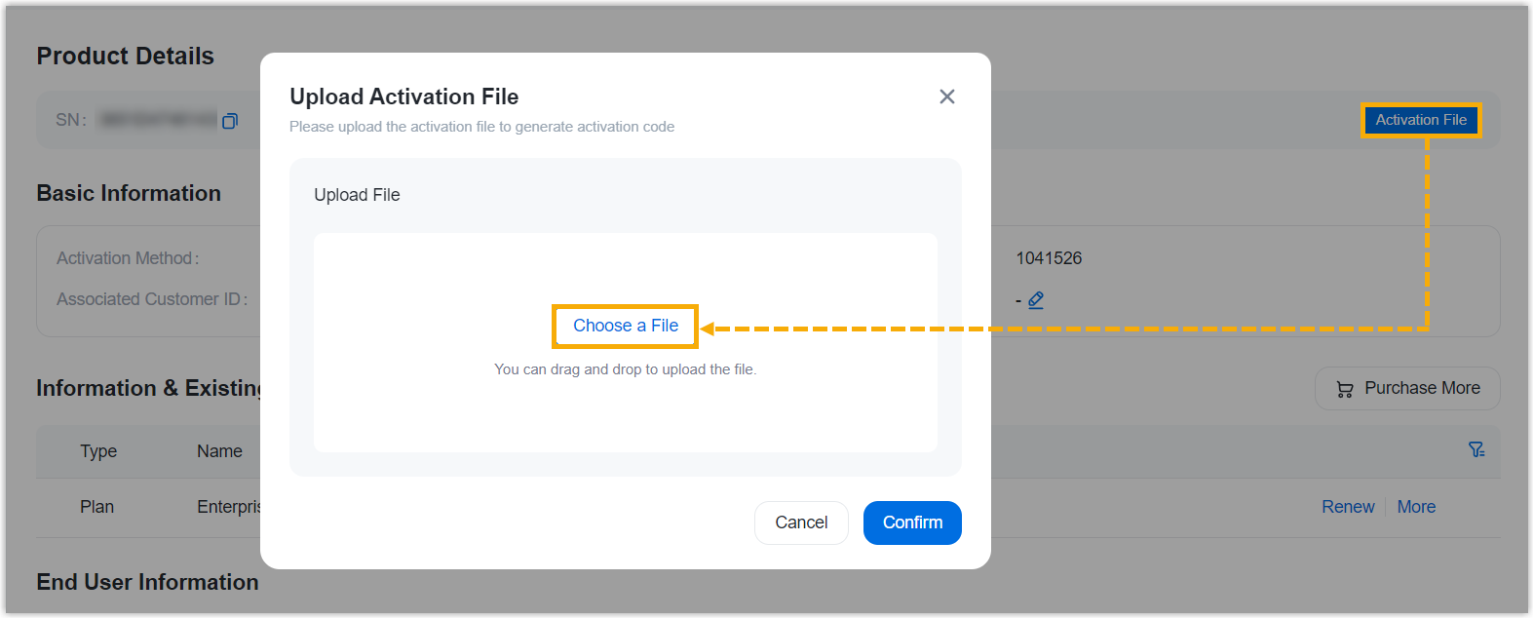Click the Basic Information section heading
The image size is (1534, 619).
(129, 193)
